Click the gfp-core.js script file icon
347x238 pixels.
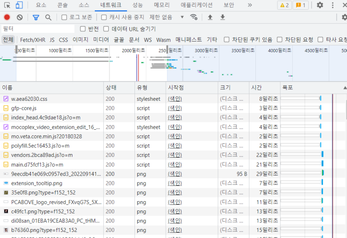(x=6, y=108)
